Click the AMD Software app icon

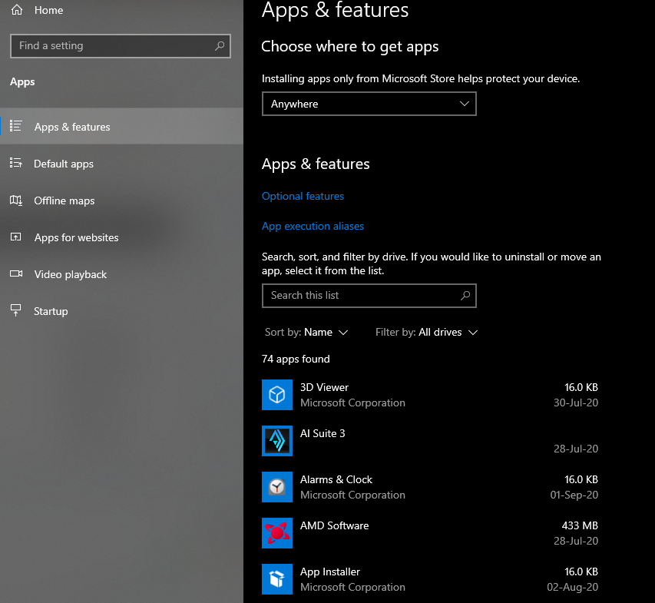coord(276,533)
